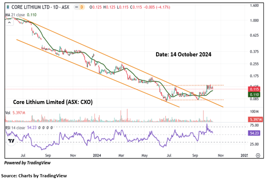Click the Nov 2024 axis label before 2025

[221, 156]
